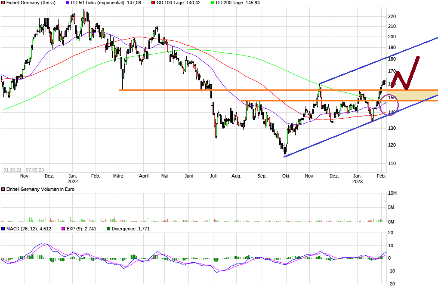Click the purple circle annotation on the chart
The image size is (438, 288).
(x=390, y=105)
